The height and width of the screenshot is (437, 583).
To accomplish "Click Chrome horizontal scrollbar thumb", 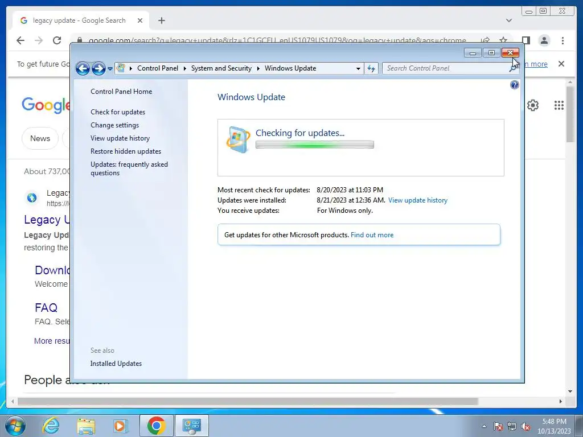I will [x=248, y=401].
